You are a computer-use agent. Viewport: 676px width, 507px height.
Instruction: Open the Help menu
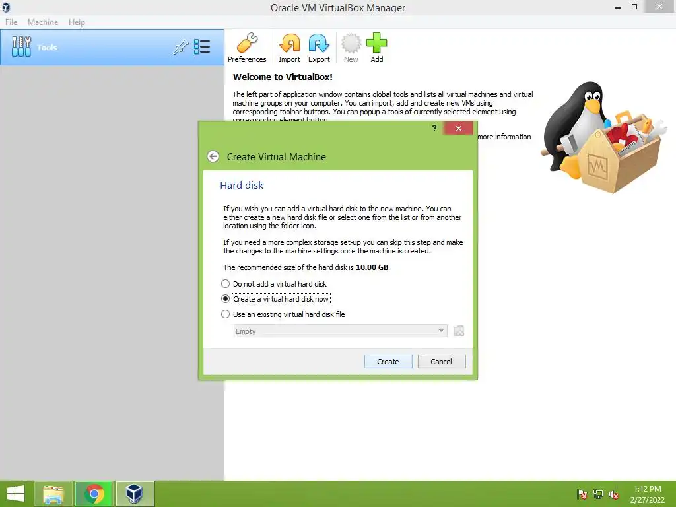(77, 22)
